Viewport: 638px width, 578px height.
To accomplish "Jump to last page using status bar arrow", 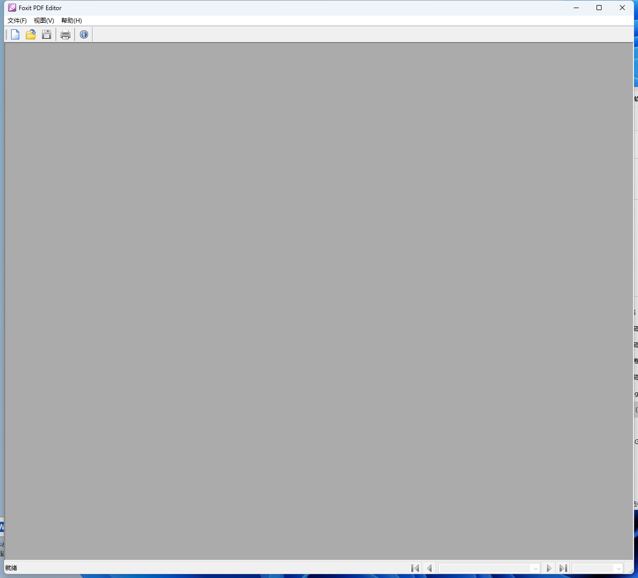I will click(x=563, y=568).
